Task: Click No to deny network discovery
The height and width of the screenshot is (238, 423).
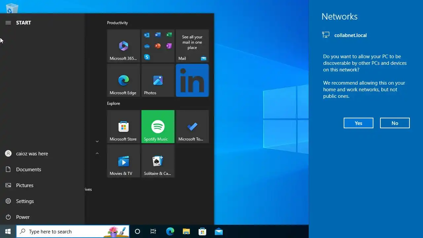Action: (395, 123)
